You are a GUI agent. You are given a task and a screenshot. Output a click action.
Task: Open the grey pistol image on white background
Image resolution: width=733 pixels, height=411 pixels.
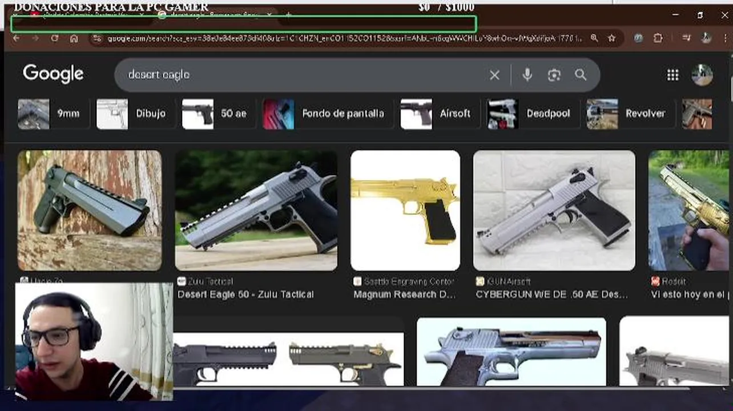pos(674,352)
